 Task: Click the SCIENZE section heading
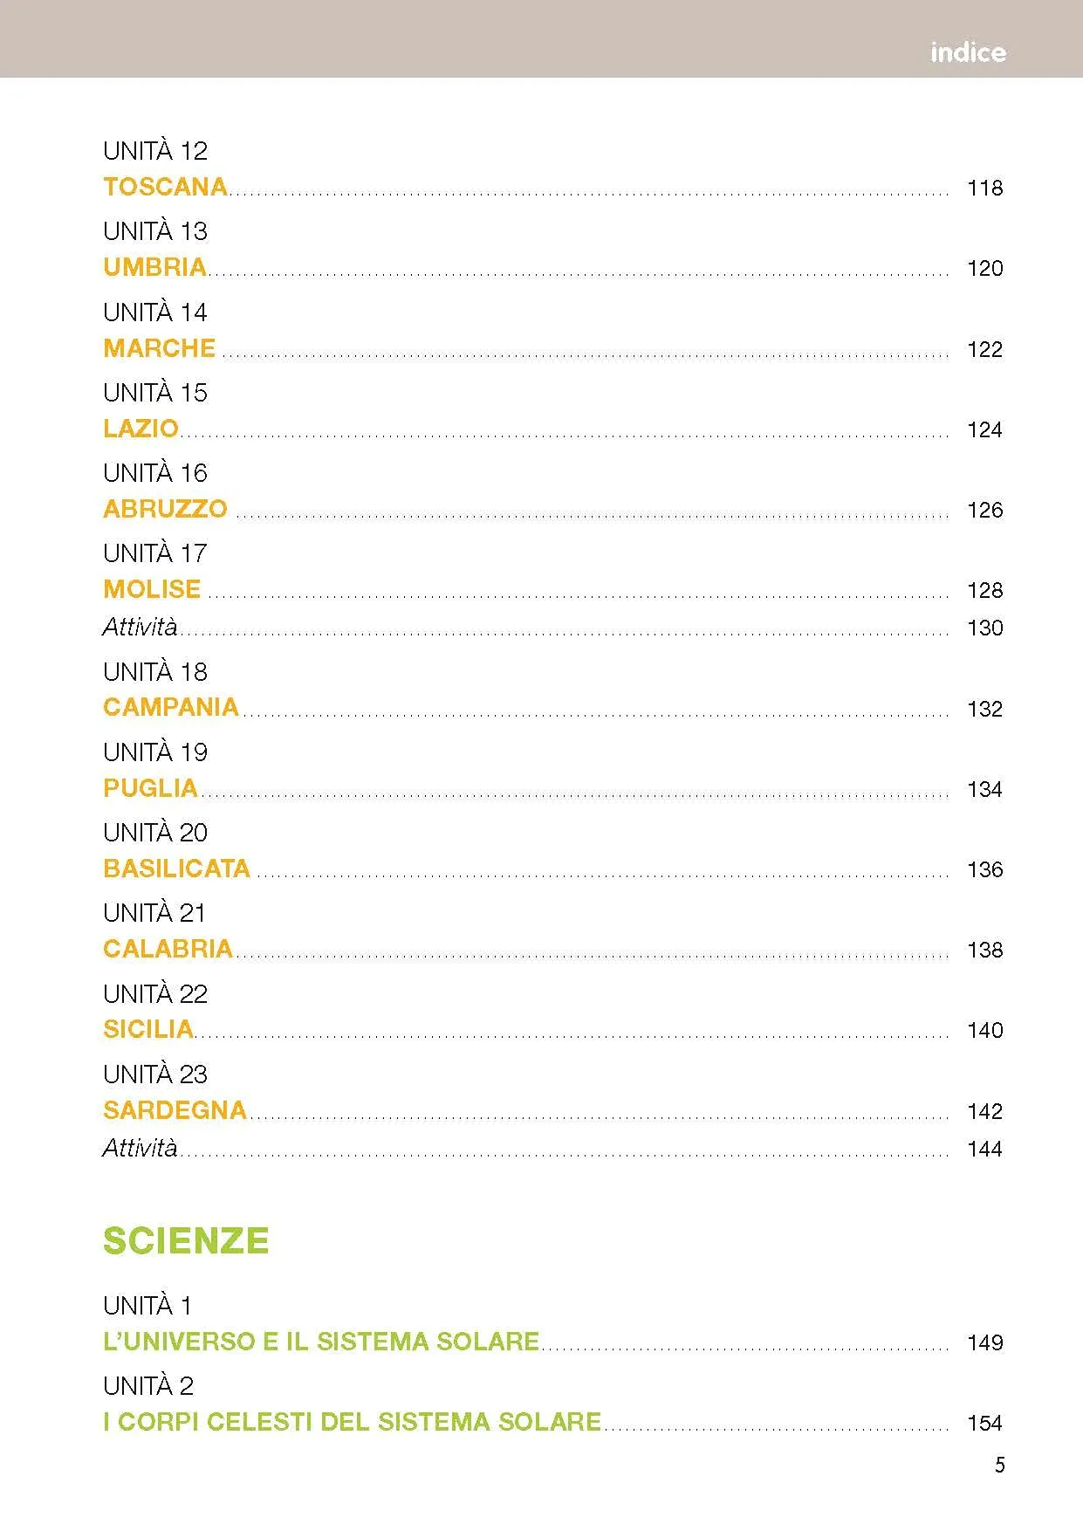tap(186, 1240)
